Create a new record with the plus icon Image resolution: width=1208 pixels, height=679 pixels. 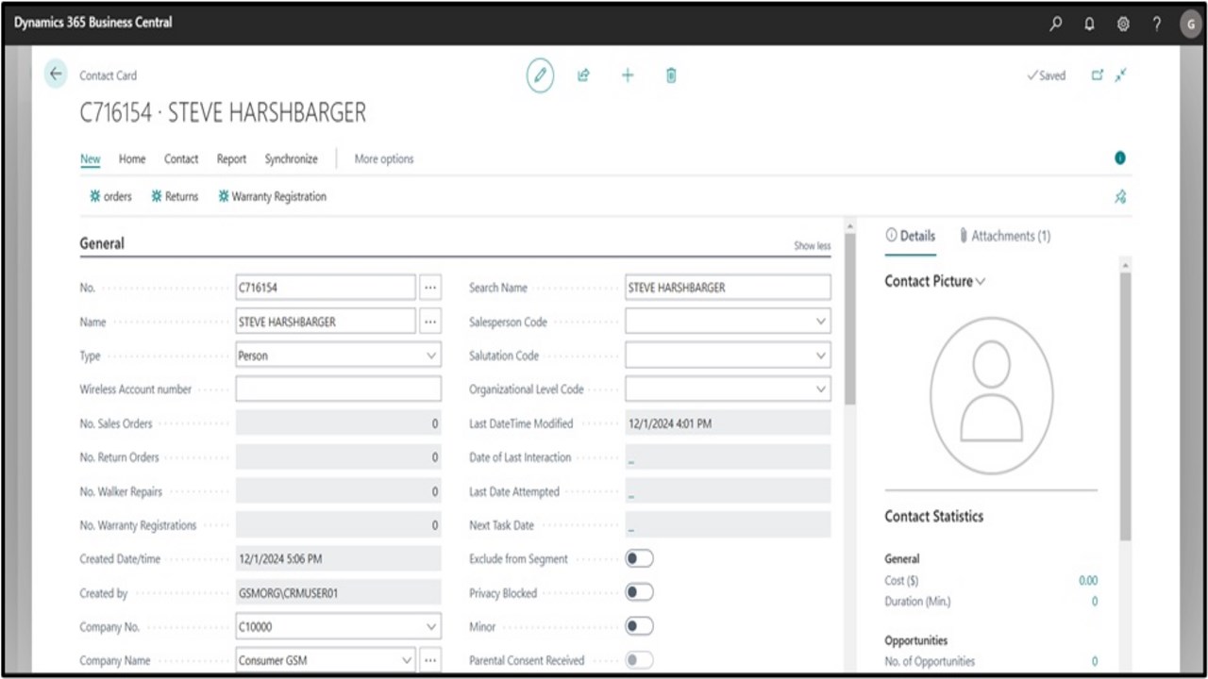point(628,75)
